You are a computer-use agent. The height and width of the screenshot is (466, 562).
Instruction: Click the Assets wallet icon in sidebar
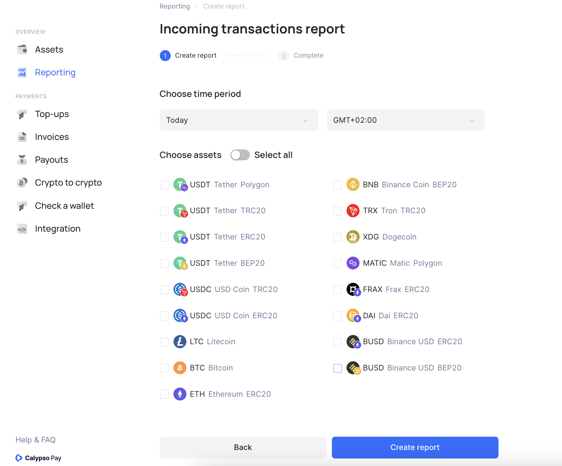(22, 50)
